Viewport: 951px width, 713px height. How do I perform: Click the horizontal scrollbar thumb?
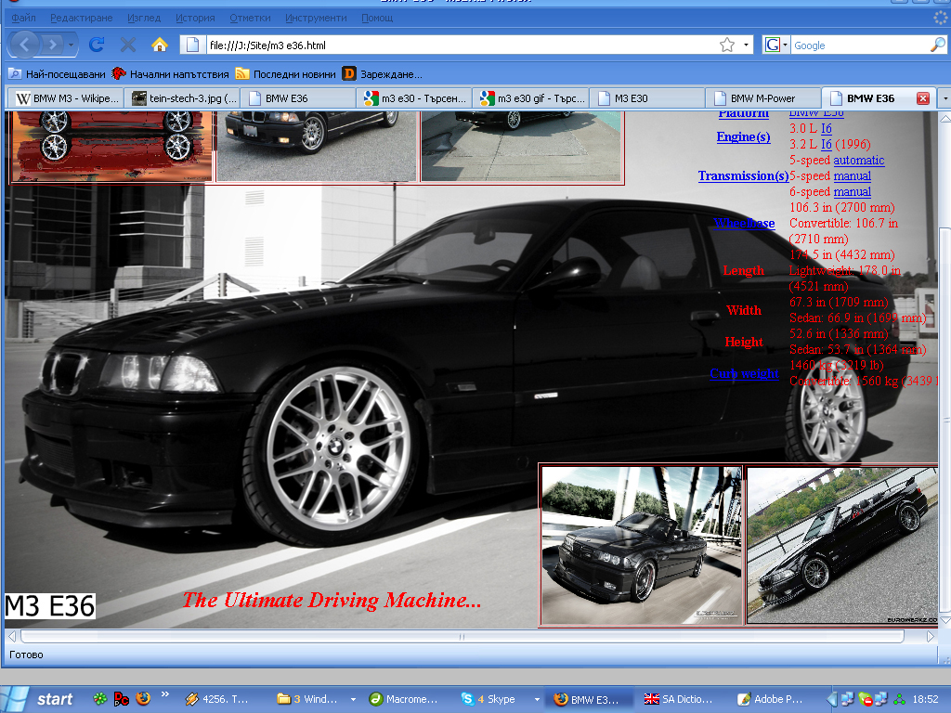[462, 637]
